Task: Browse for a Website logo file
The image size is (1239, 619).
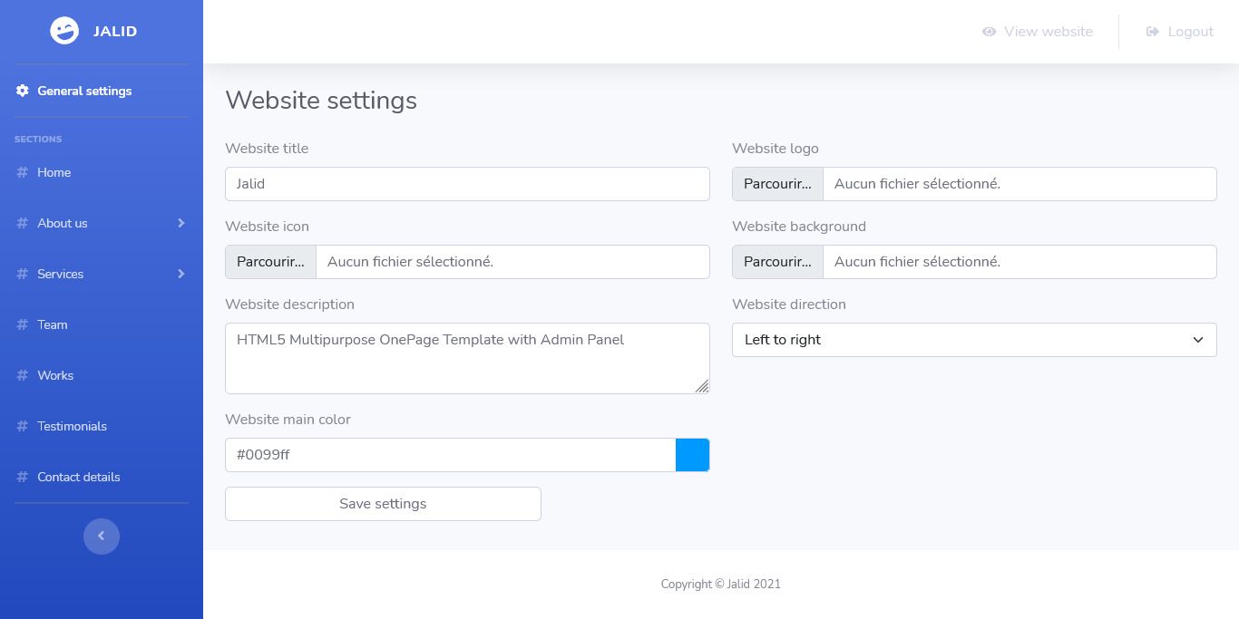Action: click(778, 184)
